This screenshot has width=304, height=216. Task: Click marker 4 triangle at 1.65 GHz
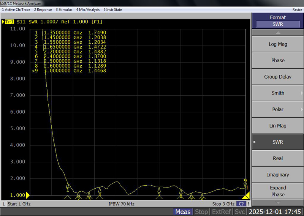(x=100, y=190)
